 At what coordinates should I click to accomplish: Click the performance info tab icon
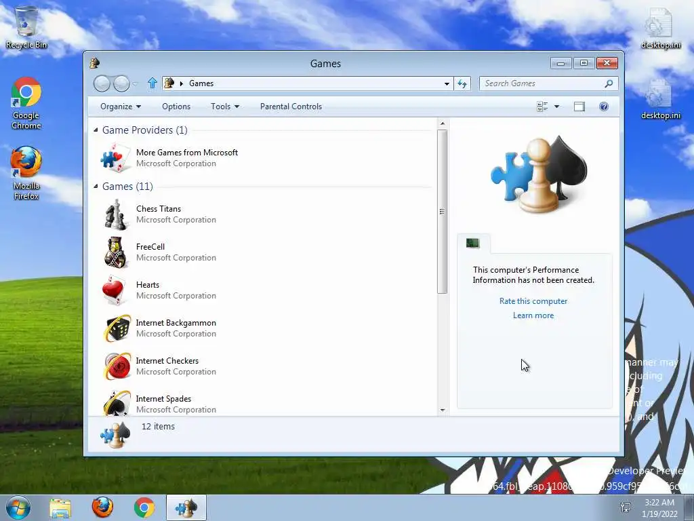472,243
